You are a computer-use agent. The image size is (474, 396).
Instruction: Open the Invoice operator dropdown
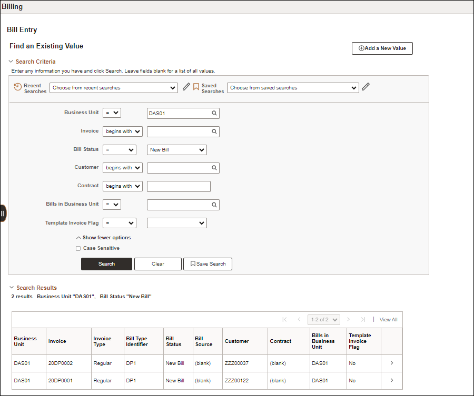(122, 131)
